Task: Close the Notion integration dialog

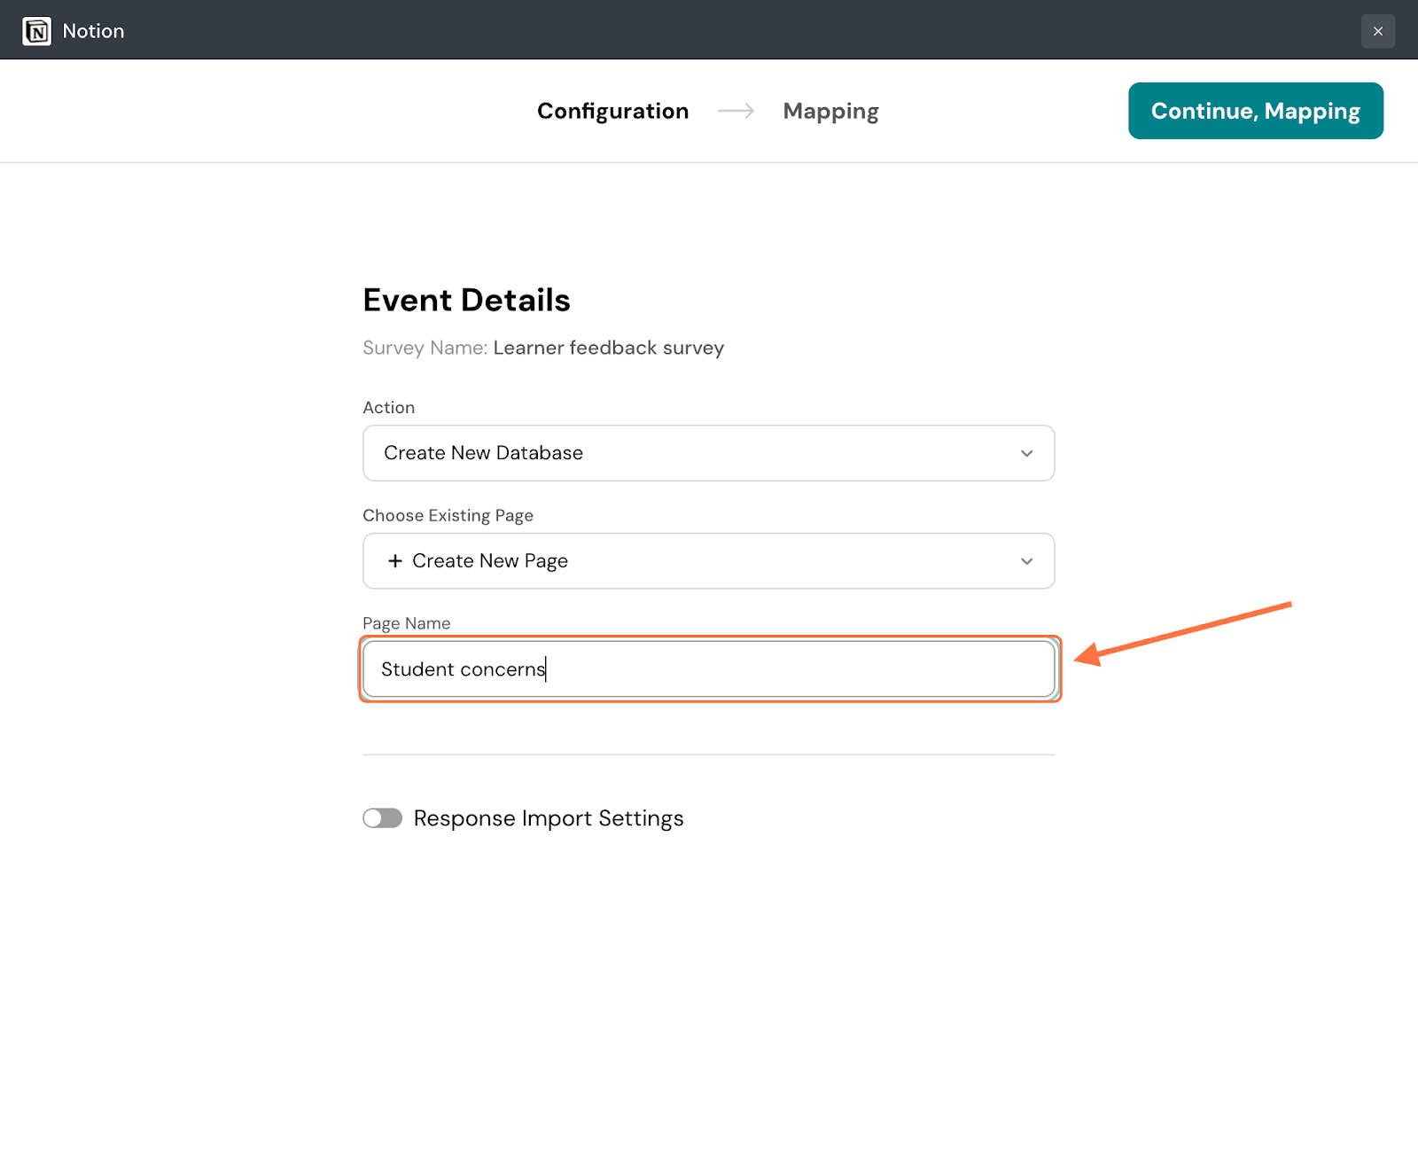Action: pos(1377,31)
